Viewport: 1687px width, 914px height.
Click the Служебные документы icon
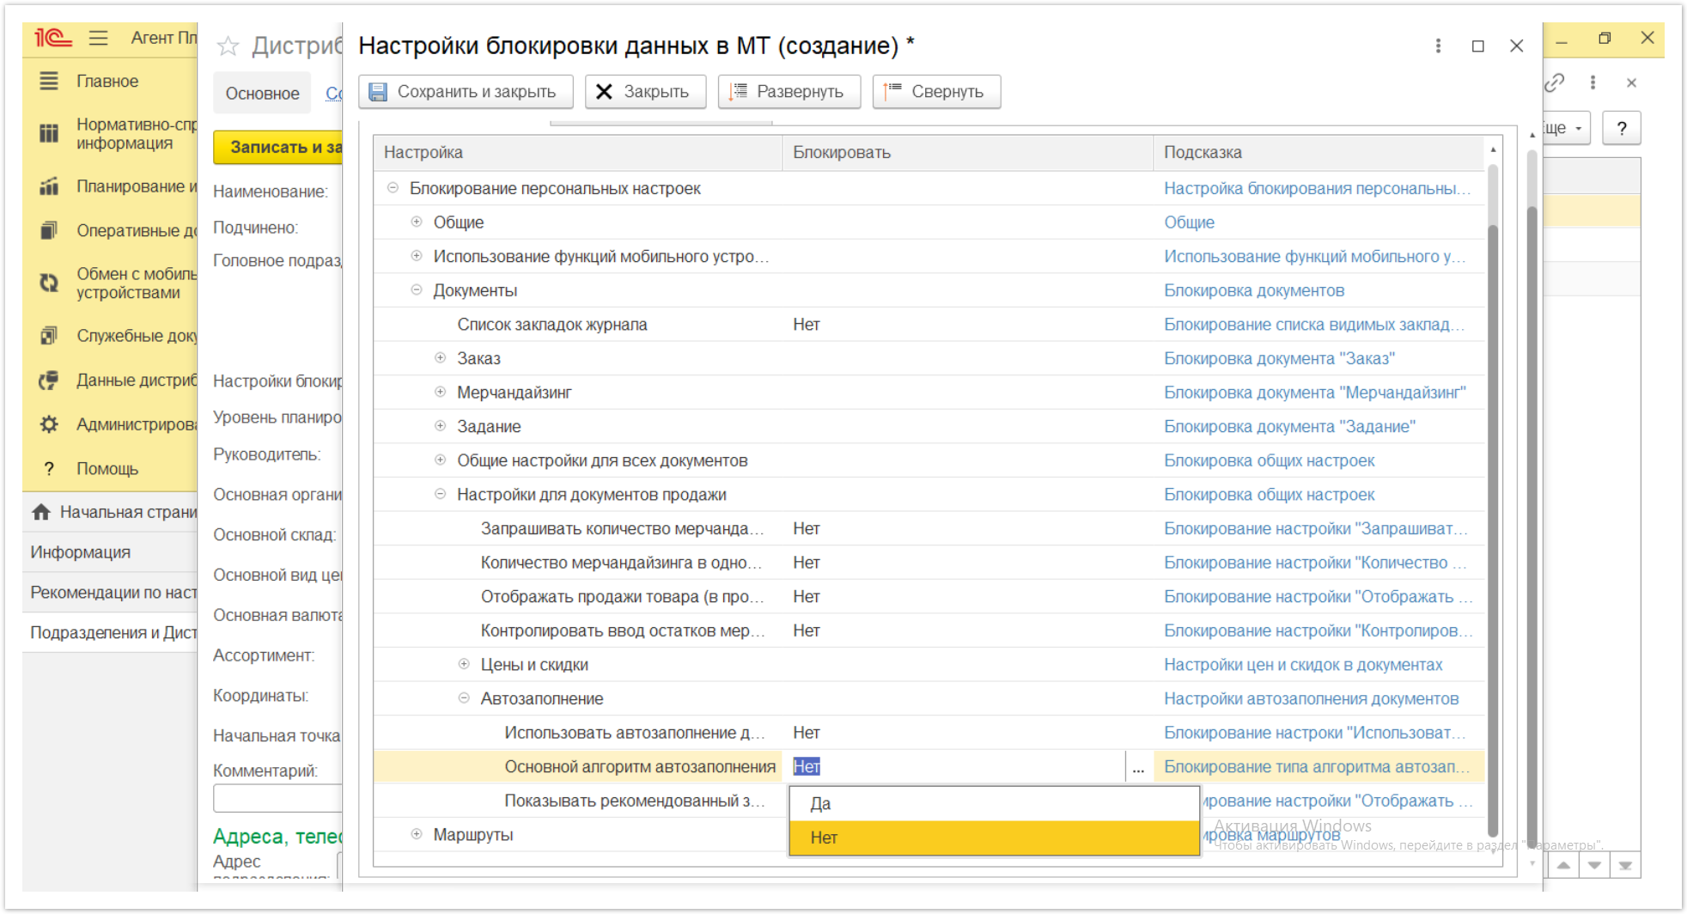point(49,336)
